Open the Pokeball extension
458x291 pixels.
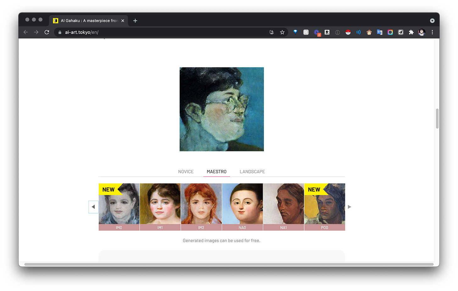coord(348,32)
